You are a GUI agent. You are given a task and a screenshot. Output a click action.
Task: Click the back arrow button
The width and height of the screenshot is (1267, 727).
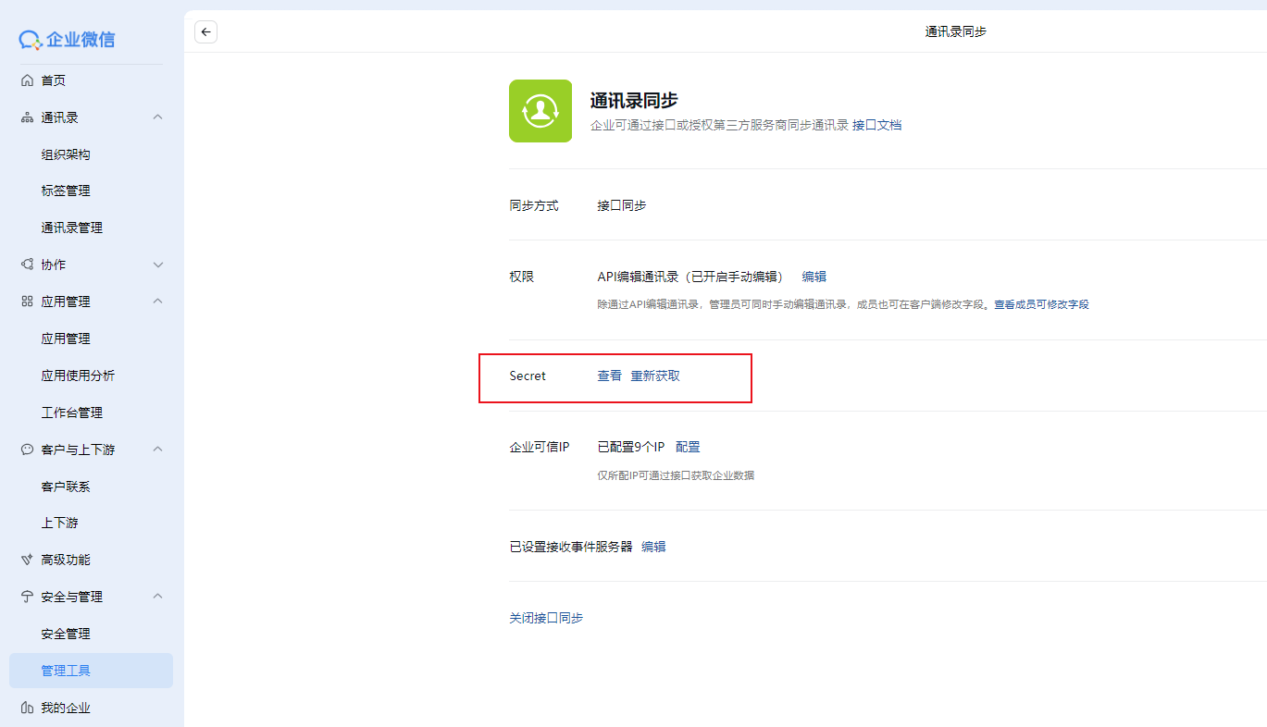pos(205,32)
